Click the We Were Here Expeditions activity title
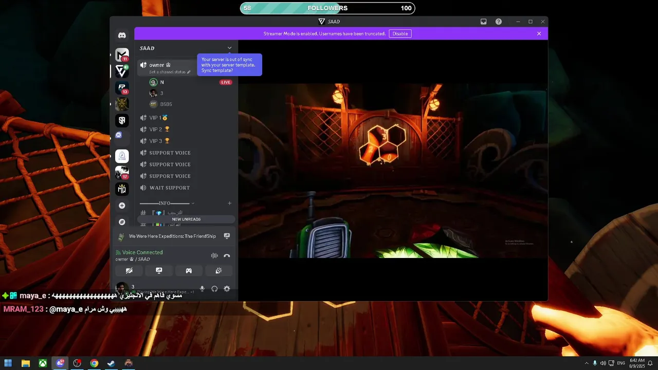The width and height of the screenshot is (658, 370). pyautogui.click(x=172, y=236)
